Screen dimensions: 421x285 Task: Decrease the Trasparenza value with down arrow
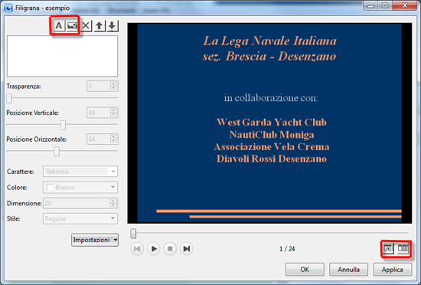point(113,88)
